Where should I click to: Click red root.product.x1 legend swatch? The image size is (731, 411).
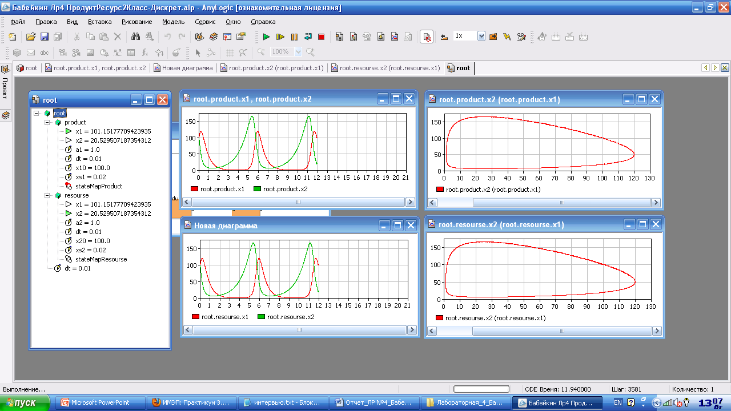195,189
